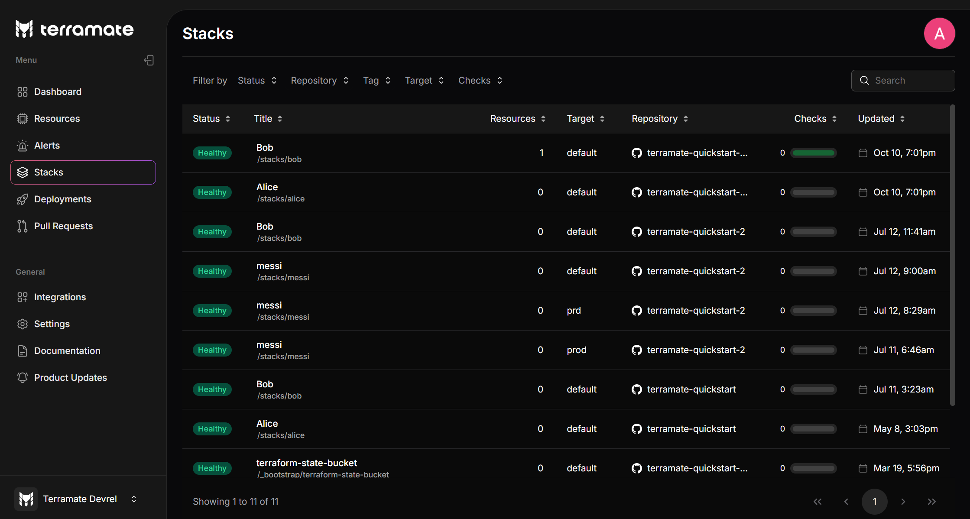The image size is (970, 519).
Task: Click the Deployments sidebar icon
Action: (23, 199)
